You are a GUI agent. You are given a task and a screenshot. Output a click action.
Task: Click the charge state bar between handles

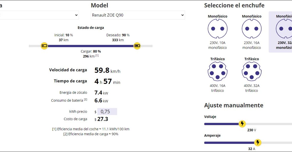91,46
